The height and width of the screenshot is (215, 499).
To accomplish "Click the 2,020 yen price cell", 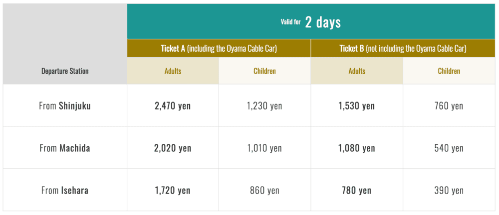I will pyautogui.click(x=173, y=148).
